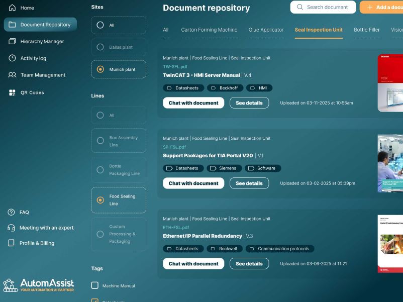Click the QR Codes grid icon
This screenshot has width=403, height=302.
pyautogui.click(x=12, y=92)
